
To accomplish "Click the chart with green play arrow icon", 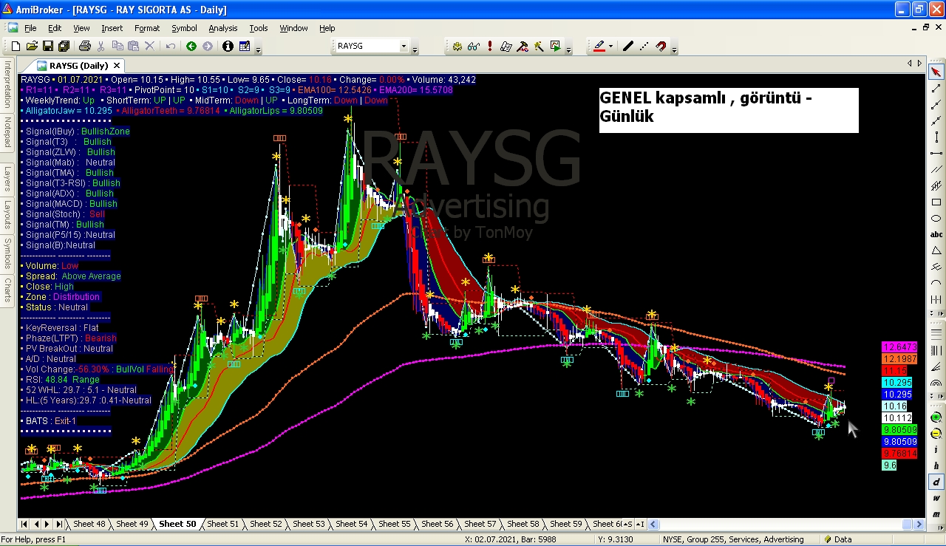I will (x=556, y=46).
